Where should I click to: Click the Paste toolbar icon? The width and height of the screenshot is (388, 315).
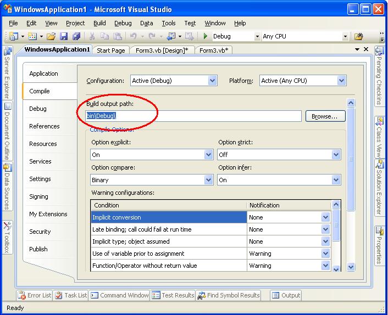point(118,36)
